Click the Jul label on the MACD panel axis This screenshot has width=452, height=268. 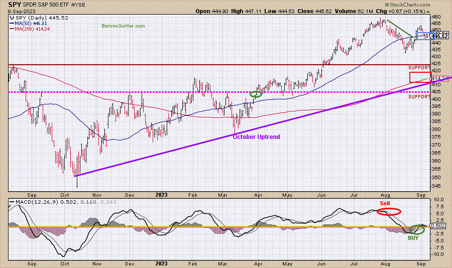pyautogui.click(x=354, y=263)
